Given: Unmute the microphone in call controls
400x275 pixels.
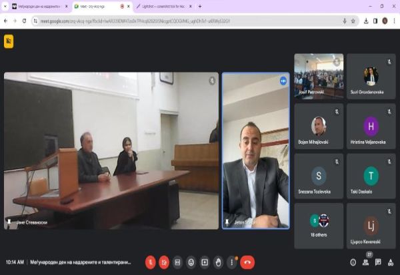Looking at the screenshot, I should 151,262.
